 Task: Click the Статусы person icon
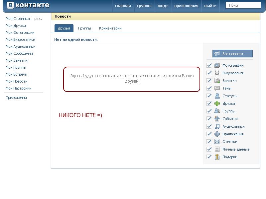[x=217, y=96]
